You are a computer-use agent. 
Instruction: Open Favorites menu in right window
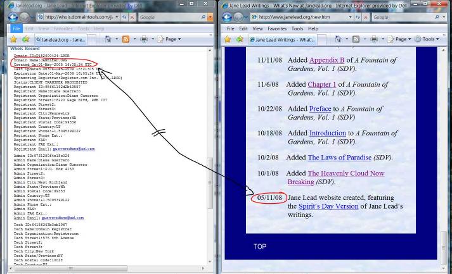pos(277,28)
